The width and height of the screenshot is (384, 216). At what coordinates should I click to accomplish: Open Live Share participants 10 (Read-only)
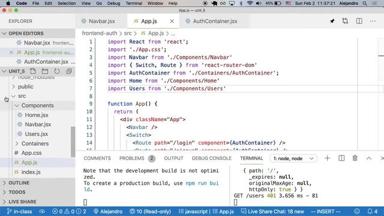150,211
